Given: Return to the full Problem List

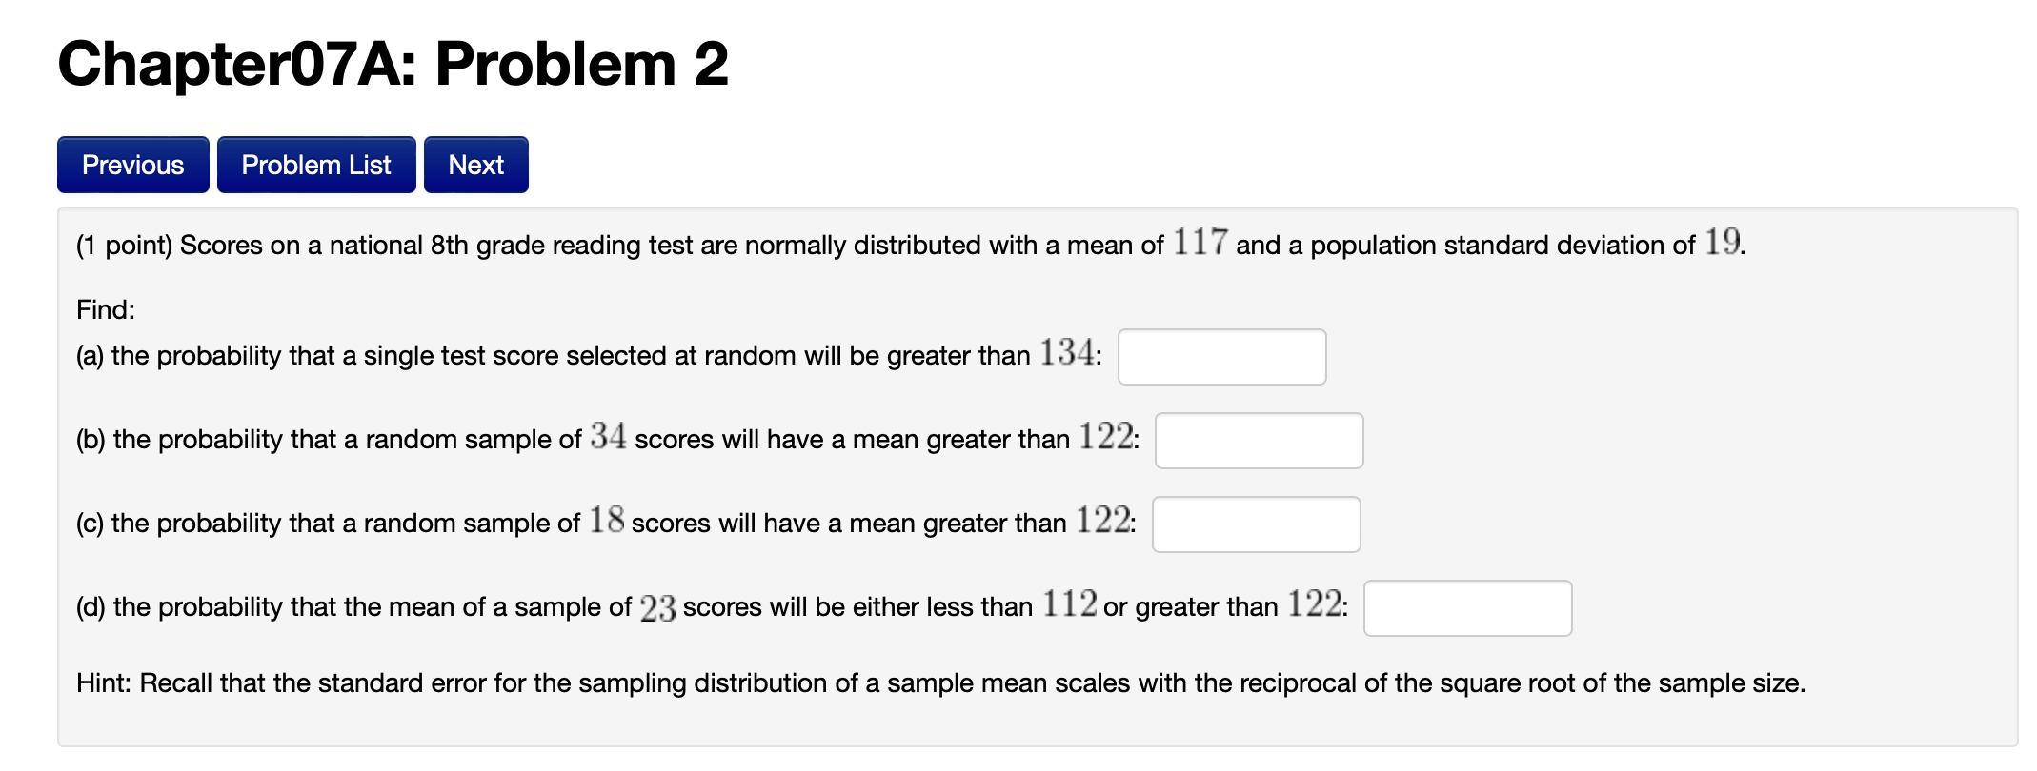Looking at the screenshot, I should coord(315,164).
